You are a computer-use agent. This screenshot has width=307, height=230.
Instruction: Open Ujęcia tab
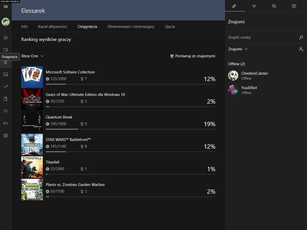170,27
